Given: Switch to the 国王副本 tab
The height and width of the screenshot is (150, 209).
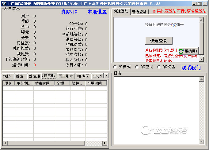Looking at the screenshot, I should [66, 76].
